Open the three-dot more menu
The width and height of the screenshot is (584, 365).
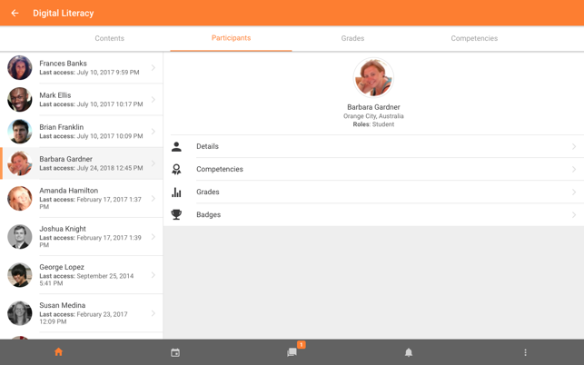point(525,352)
